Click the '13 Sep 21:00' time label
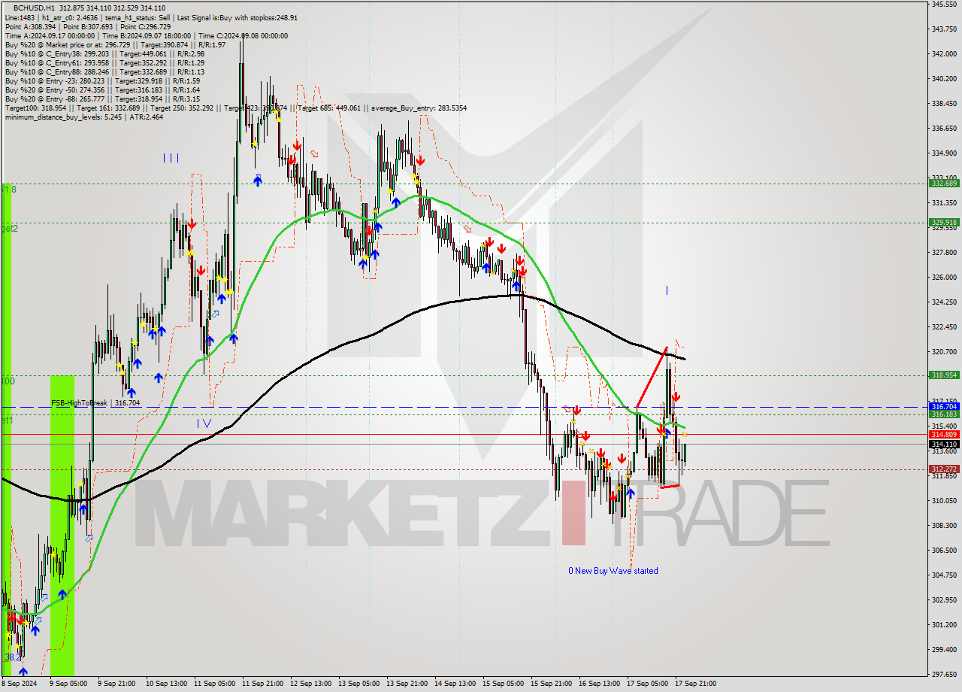962x692 pixels. pos(407,684)
